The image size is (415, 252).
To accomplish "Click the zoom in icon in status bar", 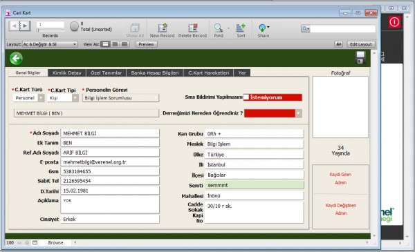I will click(x=27, y=242).
